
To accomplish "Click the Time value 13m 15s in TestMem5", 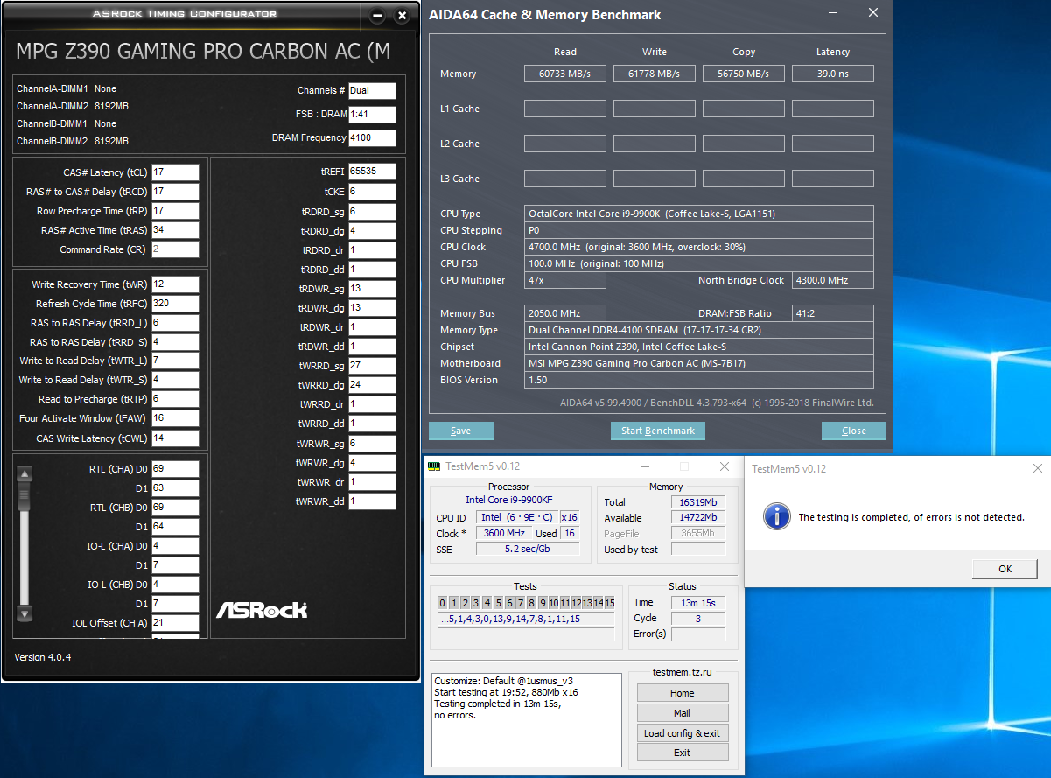I will pyautogui.click(x=698, y=602).
